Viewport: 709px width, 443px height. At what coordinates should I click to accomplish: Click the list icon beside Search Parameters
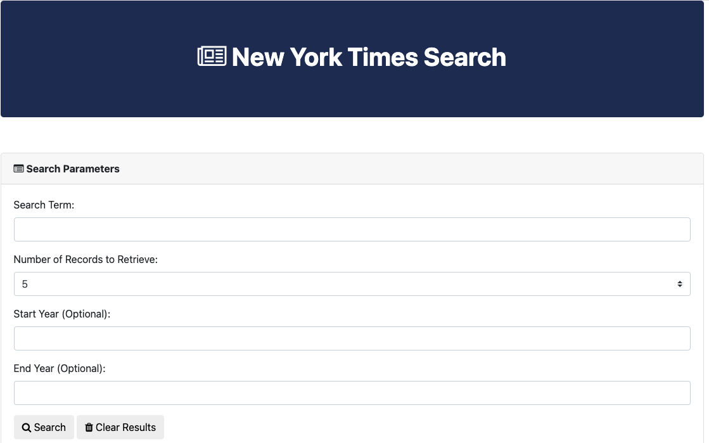click(x=18, y=169)
